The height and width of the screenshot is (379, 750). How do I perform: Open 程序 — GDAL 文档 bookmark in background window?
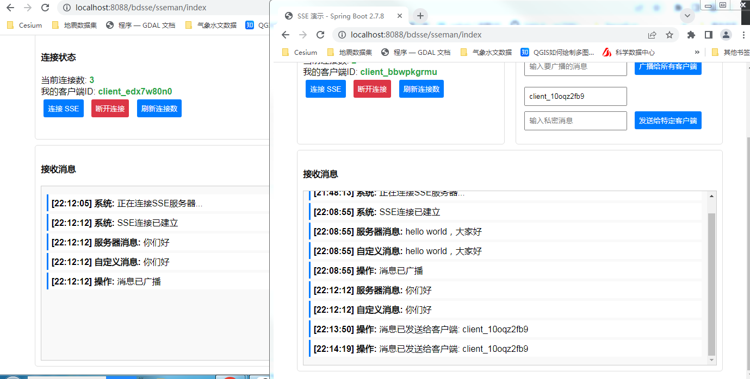point(141,25)
